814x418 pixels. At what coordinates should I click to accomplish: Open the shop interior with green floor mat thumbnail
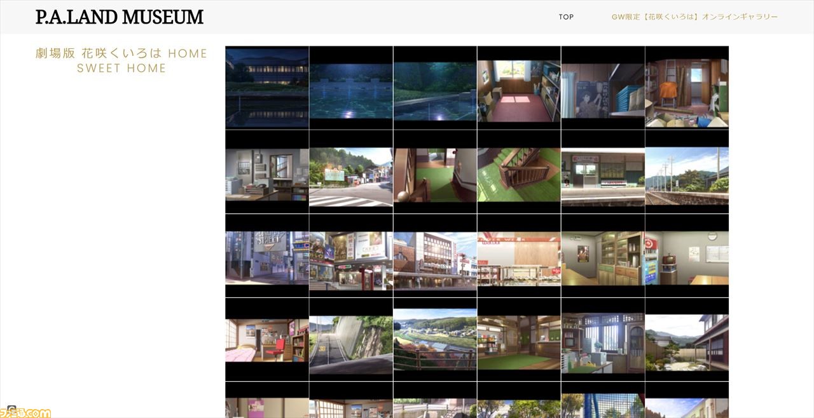coord(519,339)
